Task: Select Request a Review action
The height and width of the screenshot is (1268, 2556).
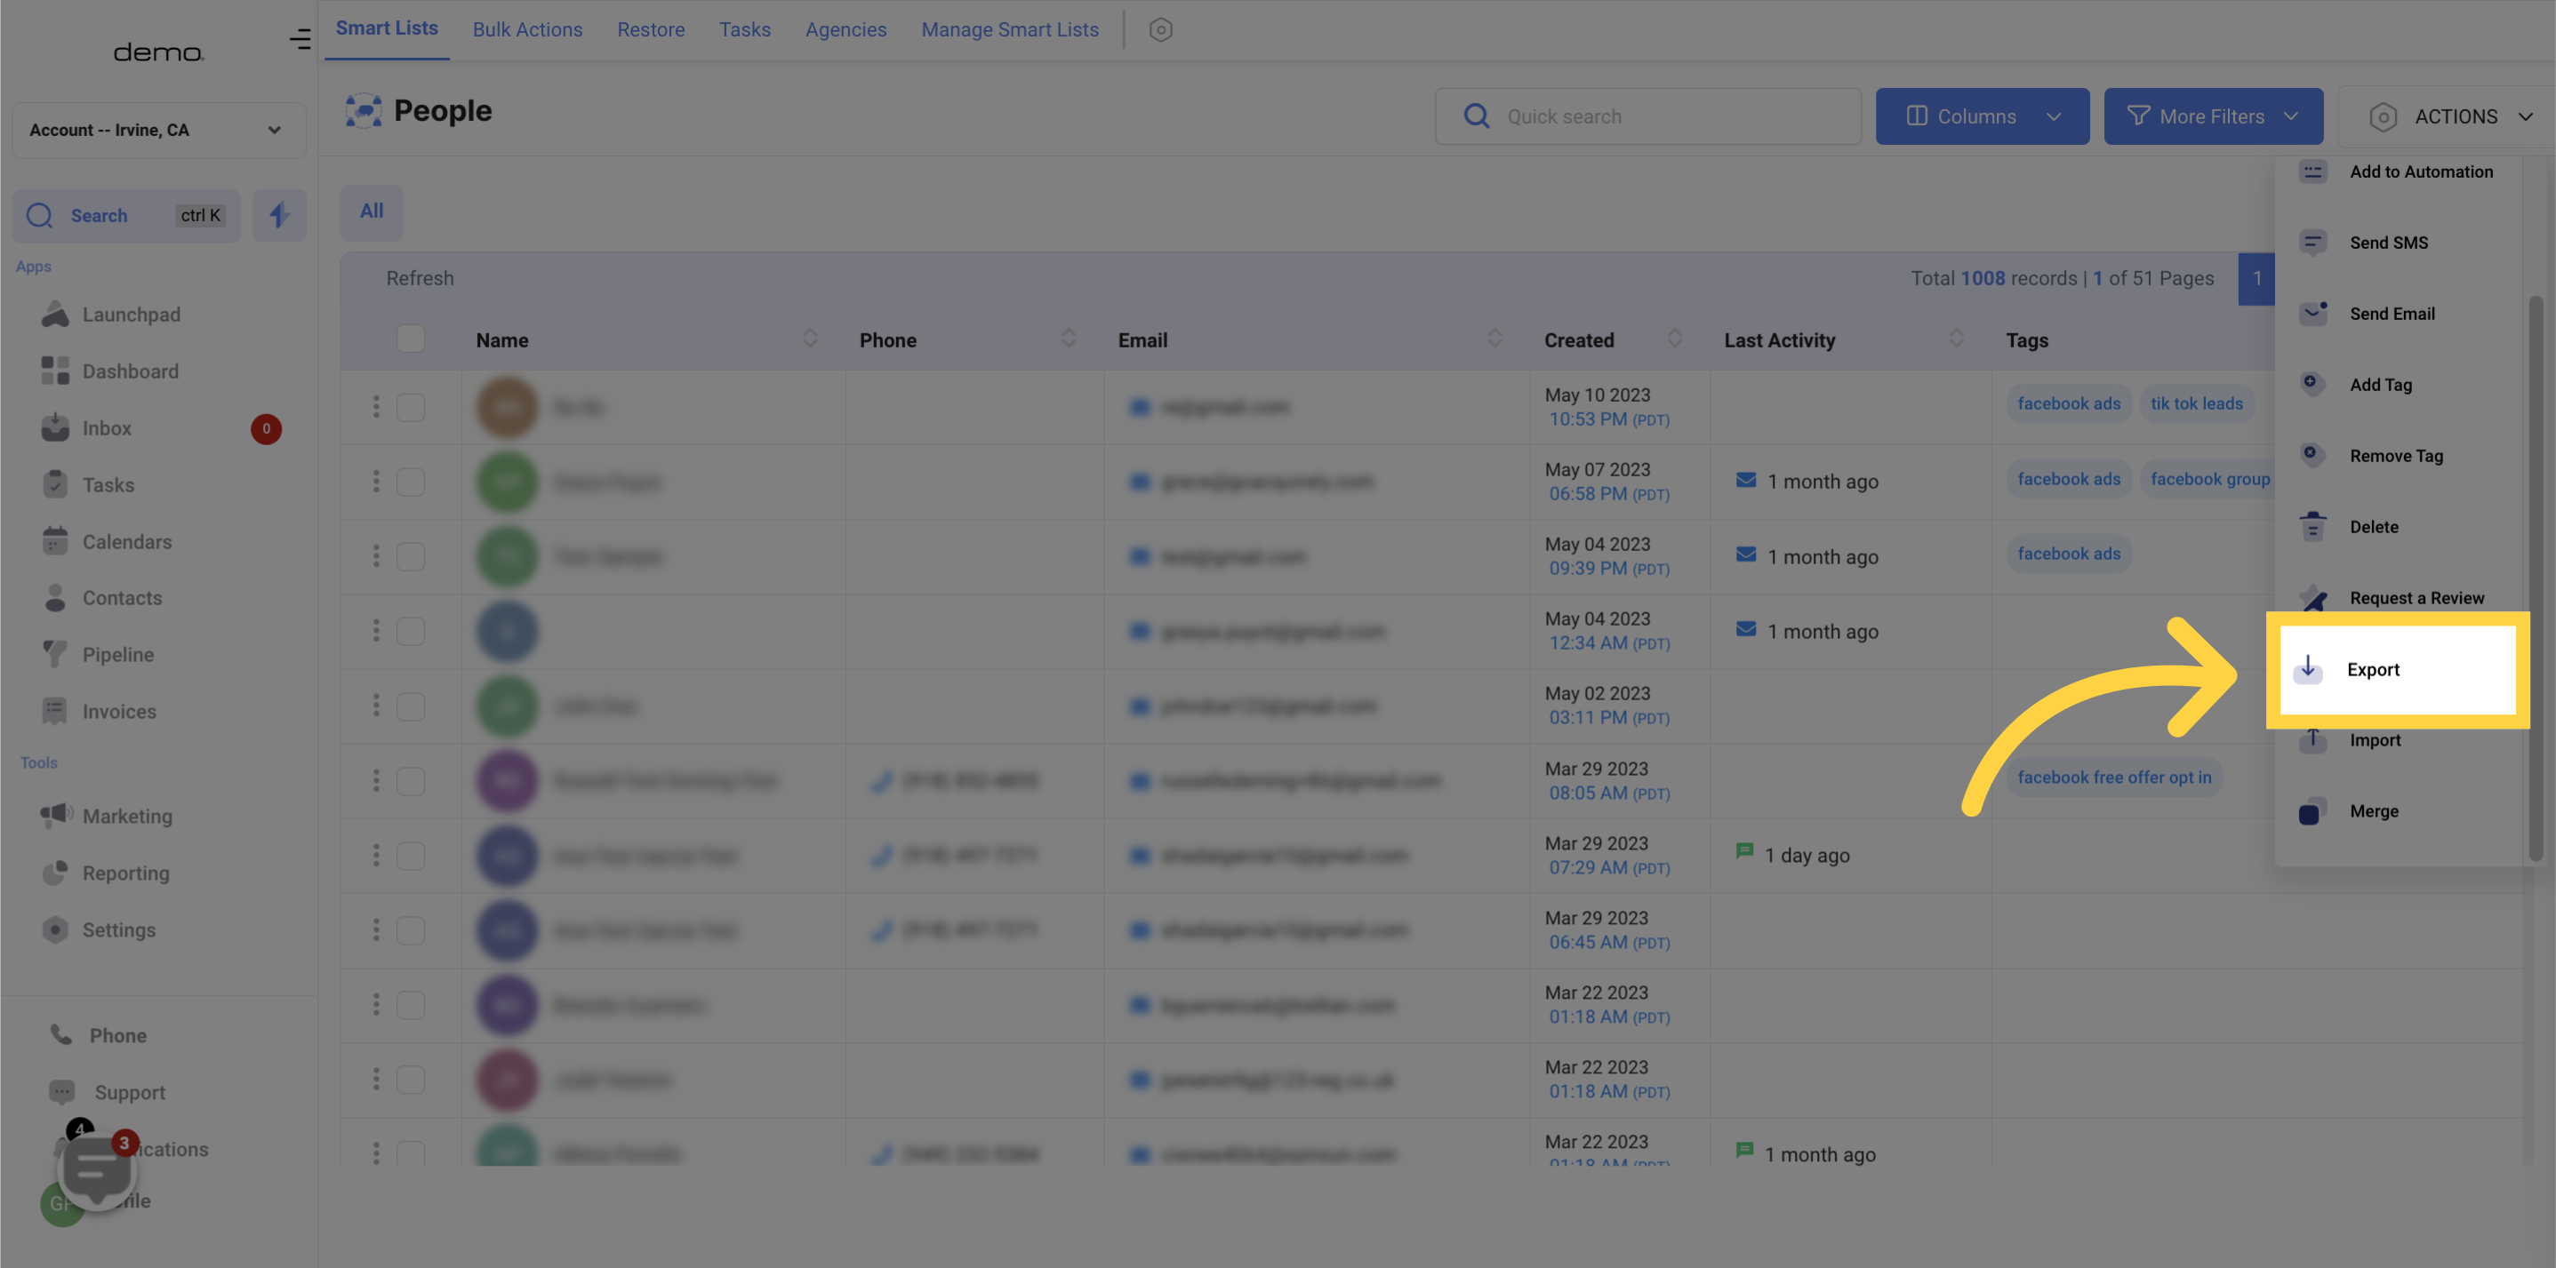Action: 2392,598
